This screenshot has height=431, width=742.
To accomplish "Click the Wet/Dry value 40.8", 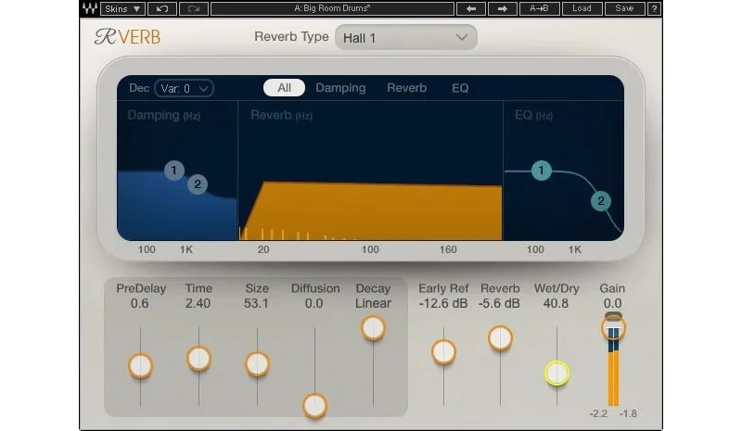I will click(x=556, y=304).
